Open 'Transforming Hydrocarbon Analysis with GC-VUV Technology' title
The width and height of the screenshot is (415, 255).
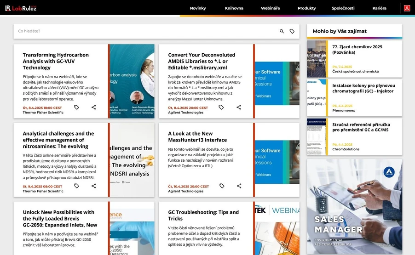(56, 61)
